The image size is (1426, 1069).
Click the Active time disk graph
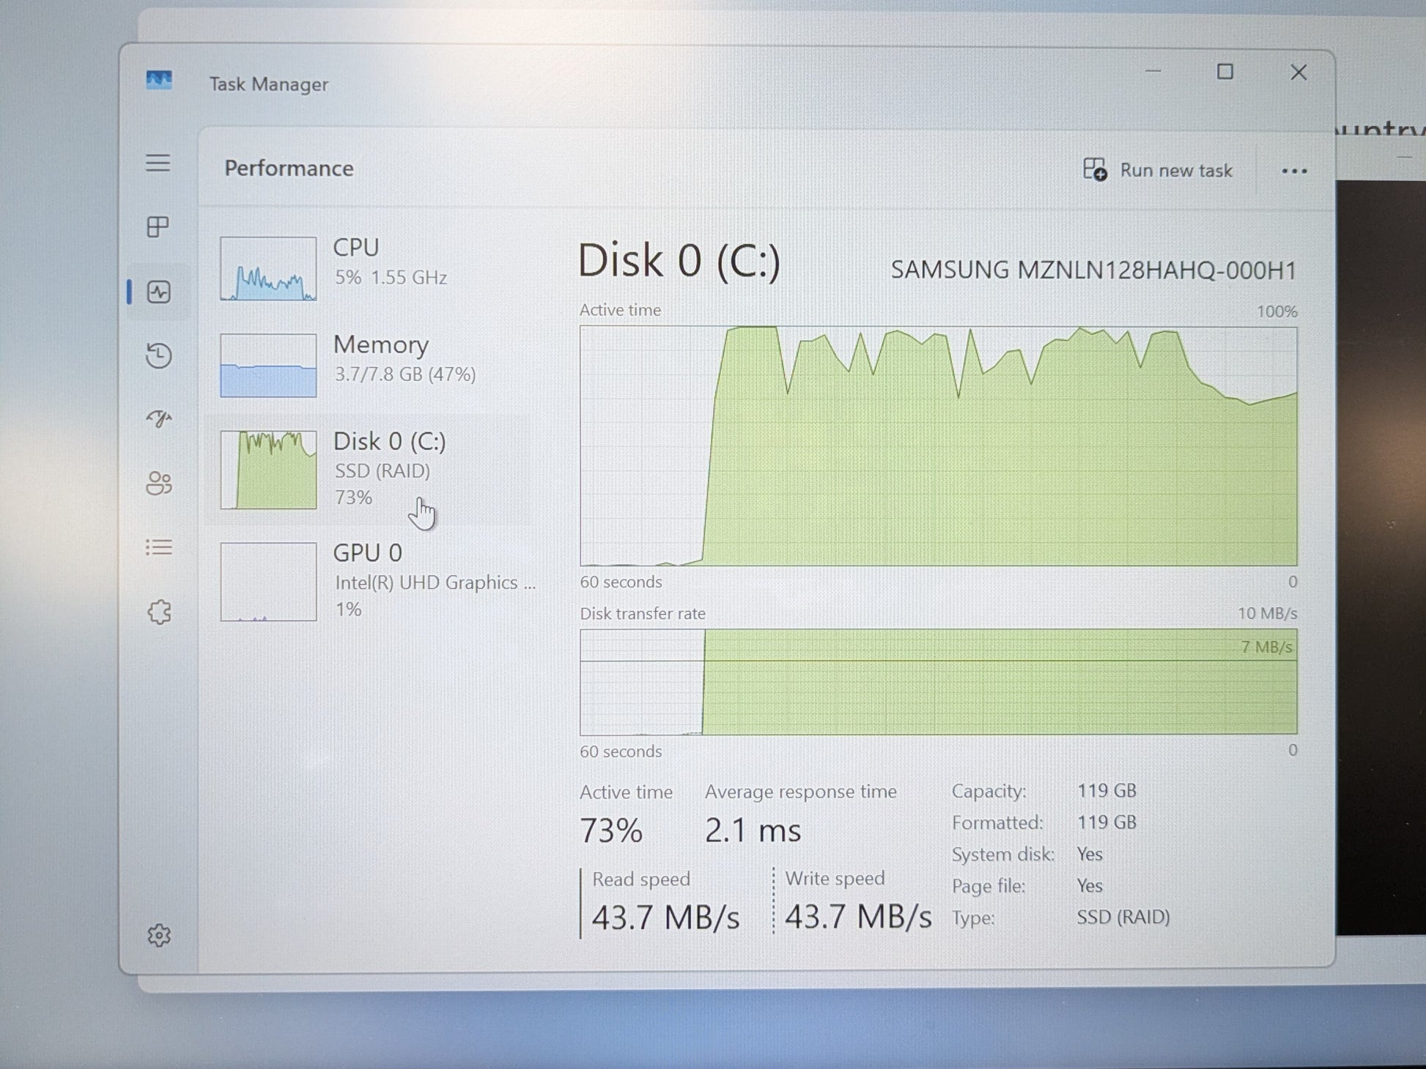click(x=938, y=445)
